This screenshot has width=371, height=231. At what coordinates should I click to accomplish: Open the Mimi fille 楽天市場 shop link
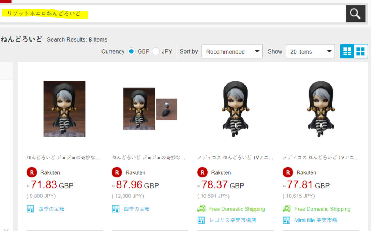(x=318, y=220)
